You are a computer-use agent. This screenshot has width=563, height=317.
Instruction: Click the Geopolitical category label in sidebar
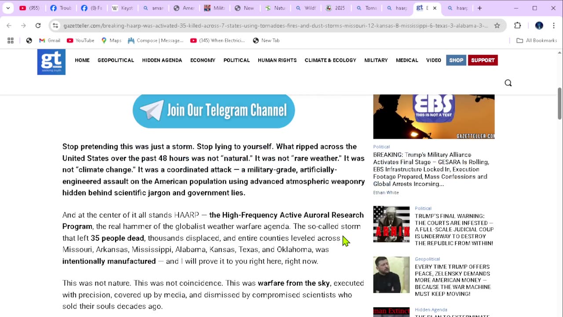click(x=427, y=259)
